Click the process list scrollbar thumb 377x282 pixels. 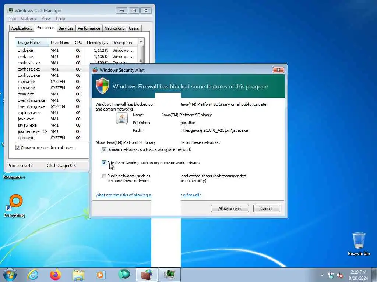point(141,54)
